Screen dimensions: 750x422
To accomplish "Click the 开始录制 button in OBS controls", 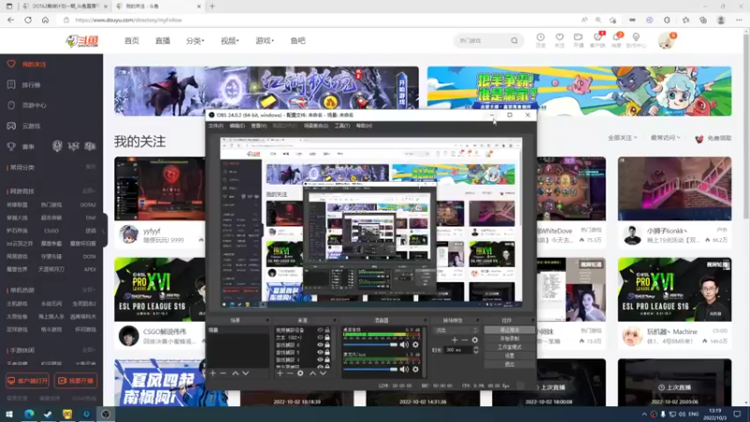I will [509, 339].
